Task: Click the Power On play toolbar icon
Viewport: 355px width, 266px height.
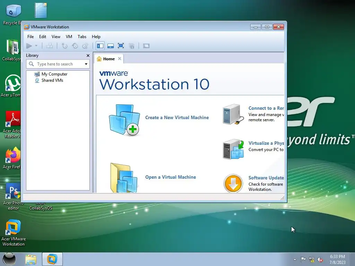Action: point(29,46)
